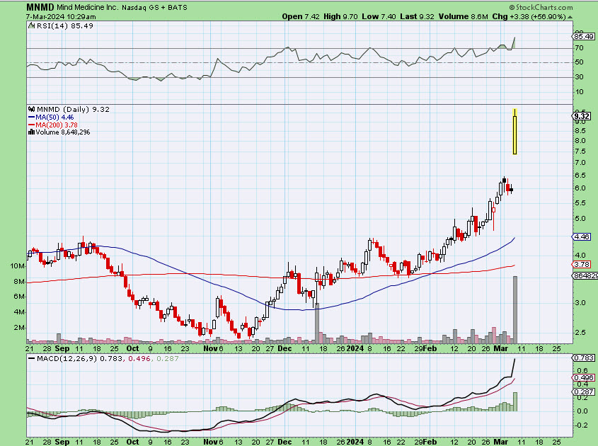Click the StockCharts.com copyright label
Image resolution: width=598 pixels, height=446 pixels.
coord(541,7)
